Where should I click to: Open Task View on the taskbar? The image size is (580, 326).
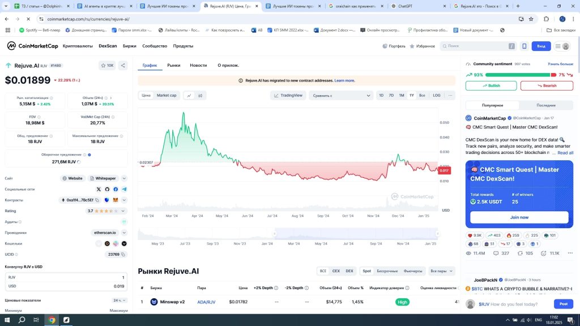[36, 320]
